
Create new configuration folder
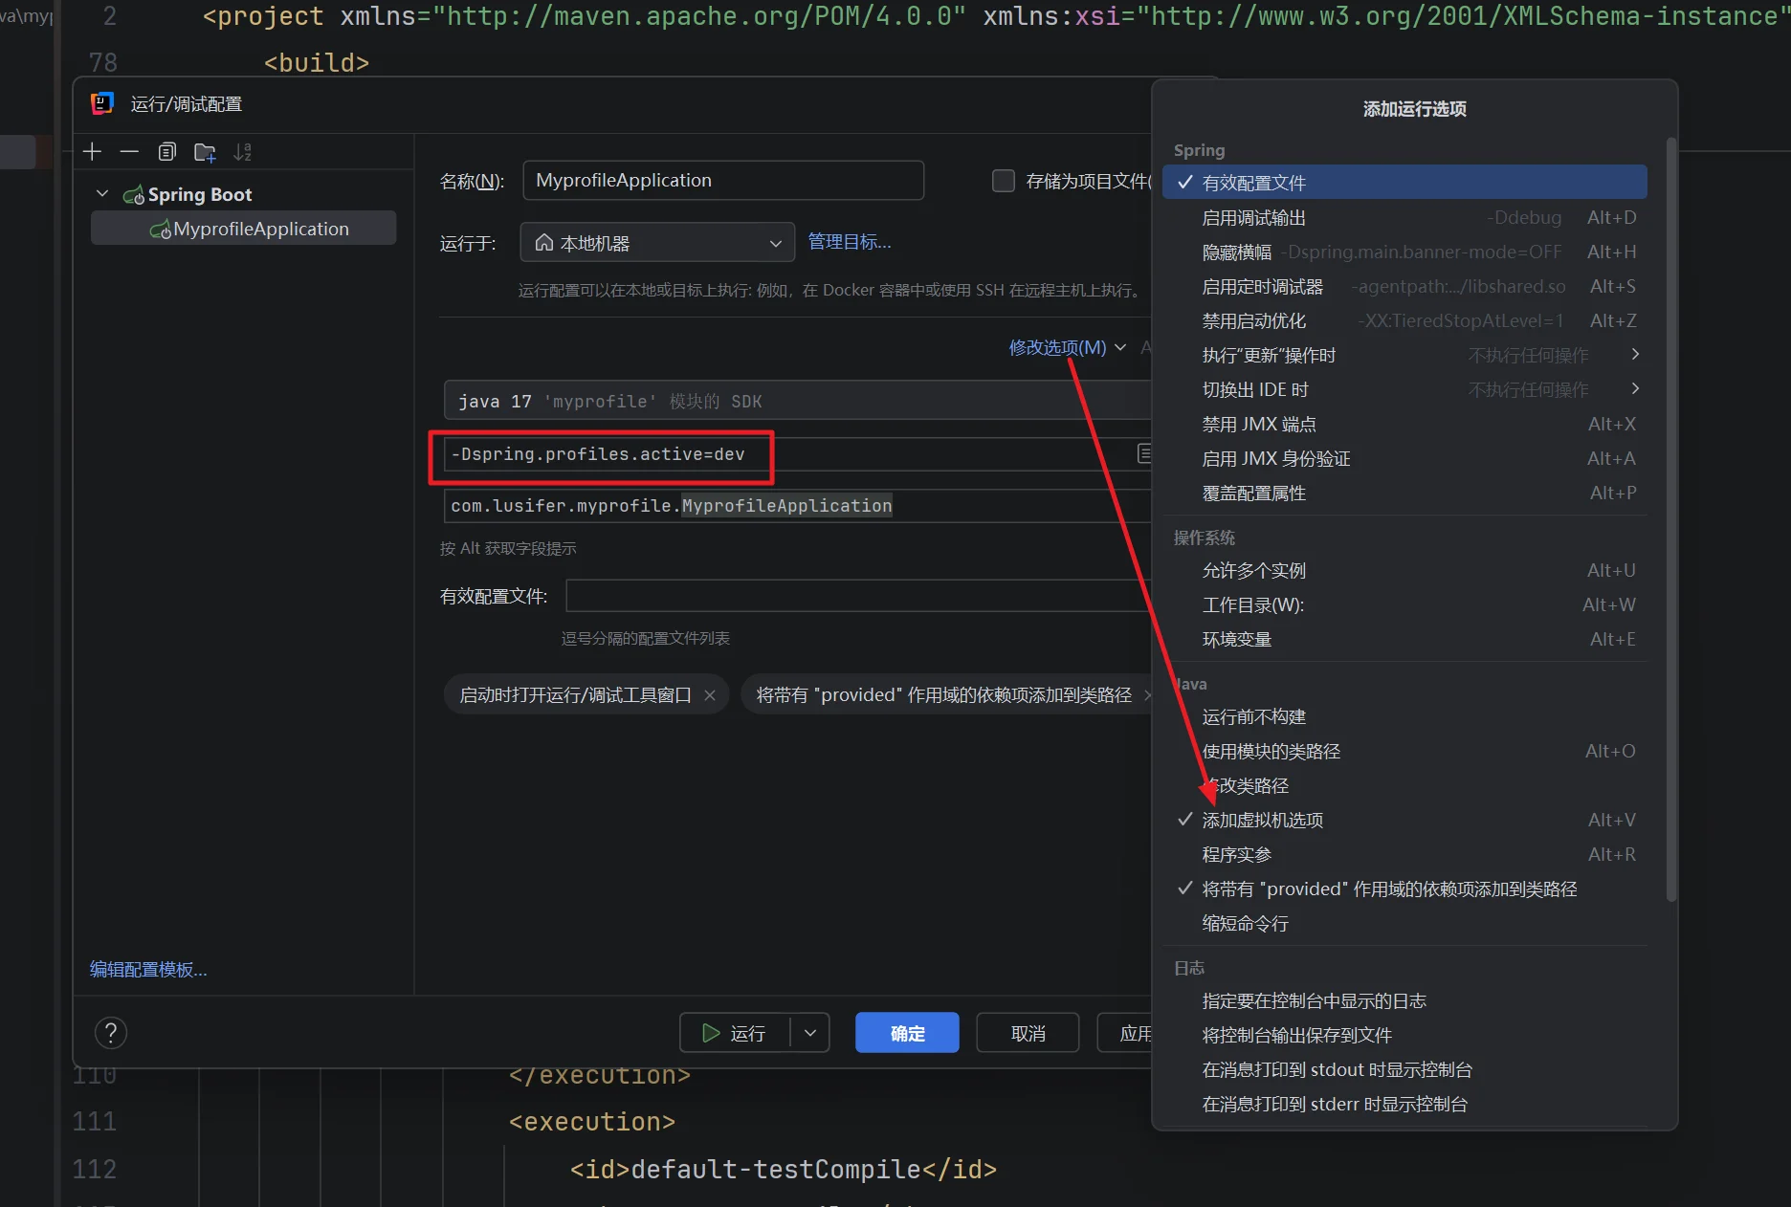205,151
